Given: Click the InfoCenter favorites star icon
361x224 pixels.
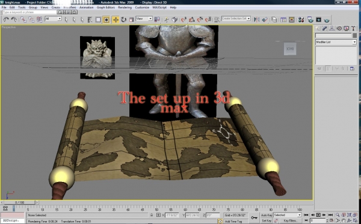Looking at the screenshot, I should coord(75,12).
